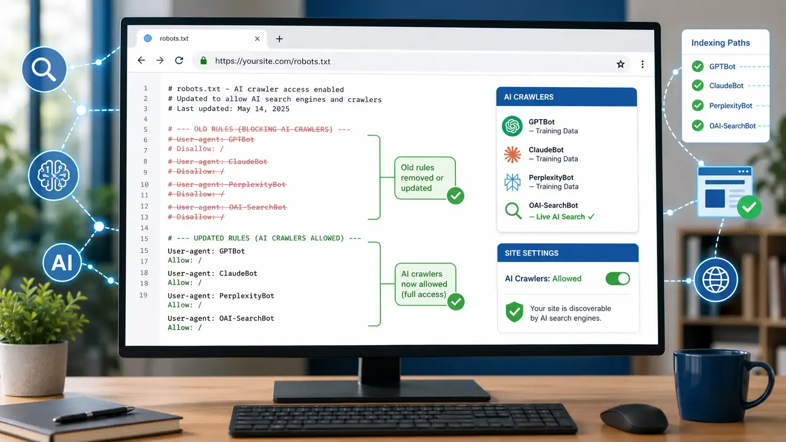Go forward with the browser forward arrow
Screen dimensions: 786x442
(160, 60)
